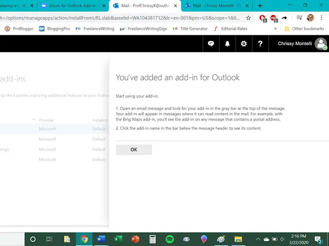
Task: Open Chrome media controls icon
Action: click(299, 18)
